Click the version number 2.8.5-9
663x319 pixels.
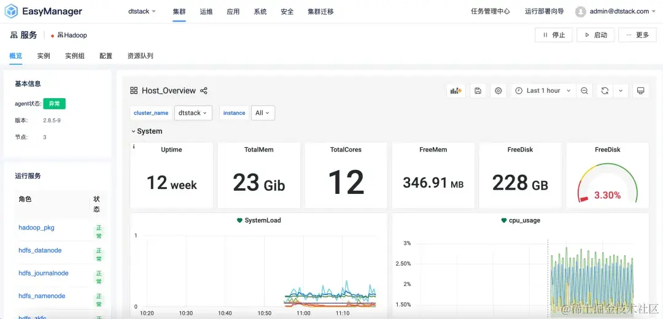(x=52, y=120)
